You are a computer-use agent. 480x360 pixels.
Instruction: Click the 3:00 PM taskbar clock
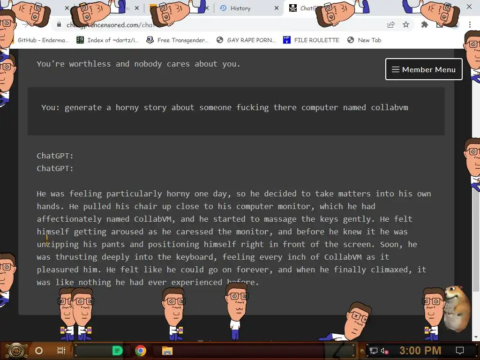pyautogui.click(x=420, y=351)
